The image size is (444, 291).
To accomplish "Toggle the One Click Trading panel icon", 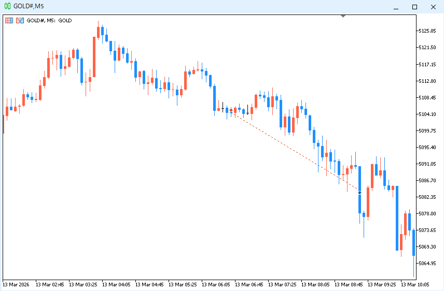I will (x=9, y=21).
